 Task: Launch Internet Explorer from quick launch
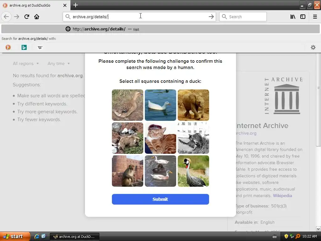(x=37, y=237)
